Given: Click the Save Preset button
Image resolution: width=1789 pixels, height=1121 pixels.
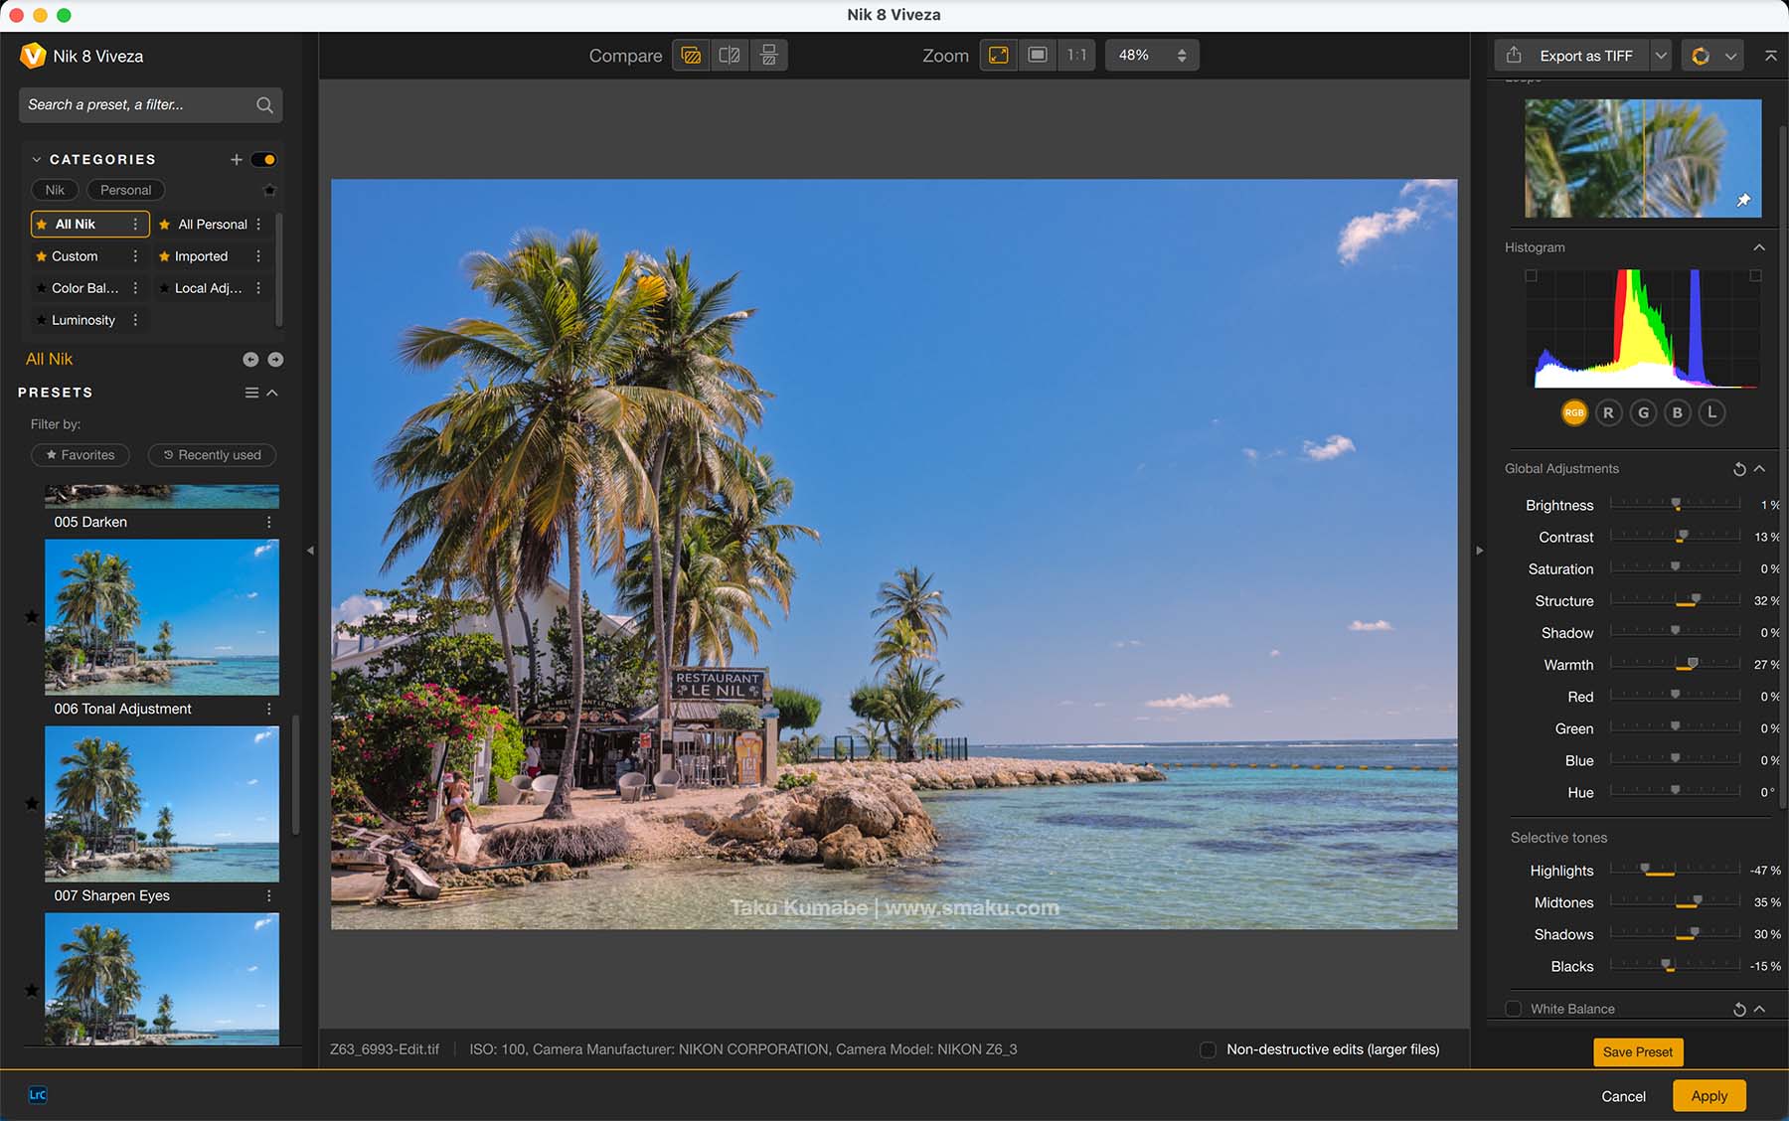Looking at the screenshot, I should (x=1637, y=1051).
